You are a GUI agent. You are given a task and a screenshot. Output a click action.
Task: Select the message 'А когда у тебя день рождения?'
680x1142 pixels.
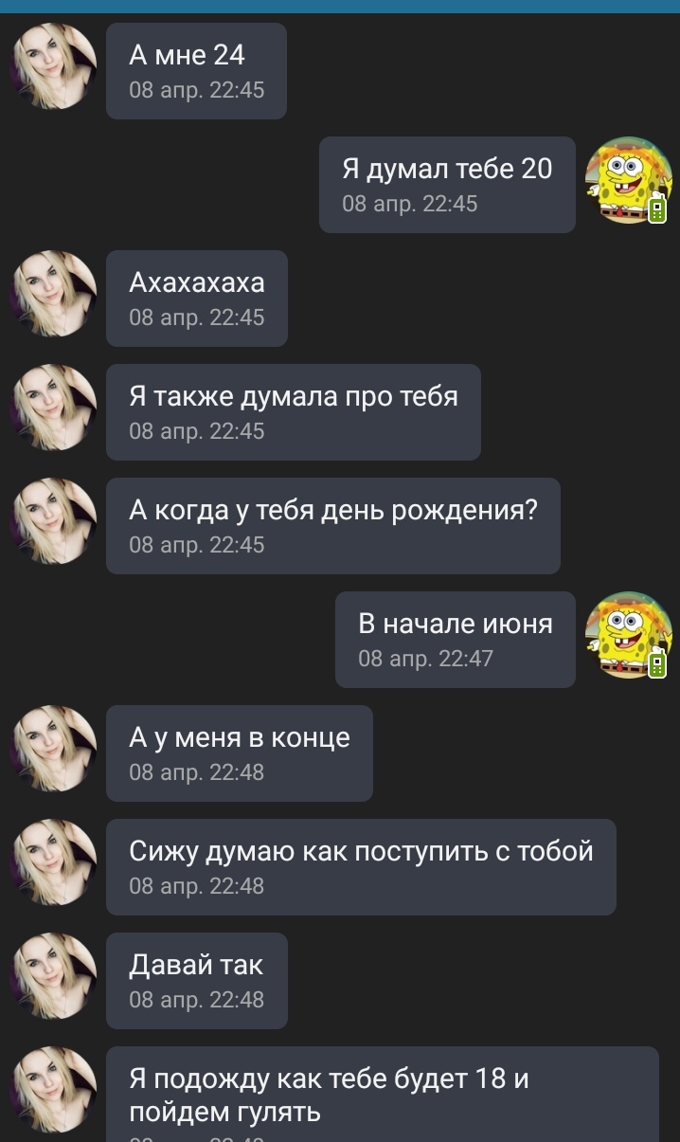pyautogui.click(x=333, y=526)
